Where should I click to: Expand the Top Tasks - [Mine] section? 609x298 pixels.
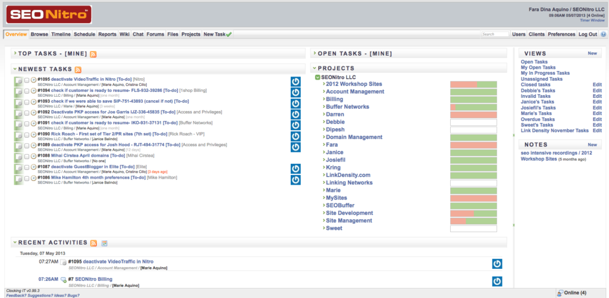pyautogui.click(x=15, y=53)
